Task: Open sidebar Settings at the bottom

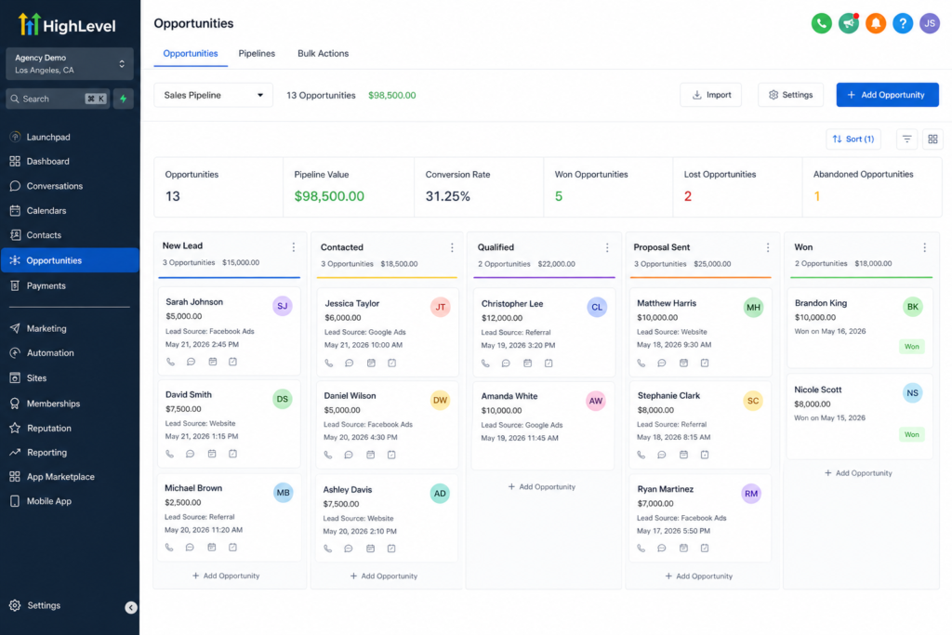Action: coord(44,605)
